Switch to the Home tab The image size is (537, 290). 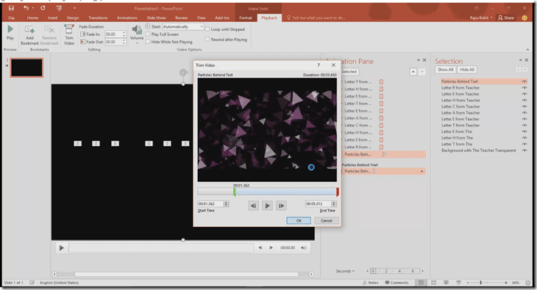click(32, 18)
